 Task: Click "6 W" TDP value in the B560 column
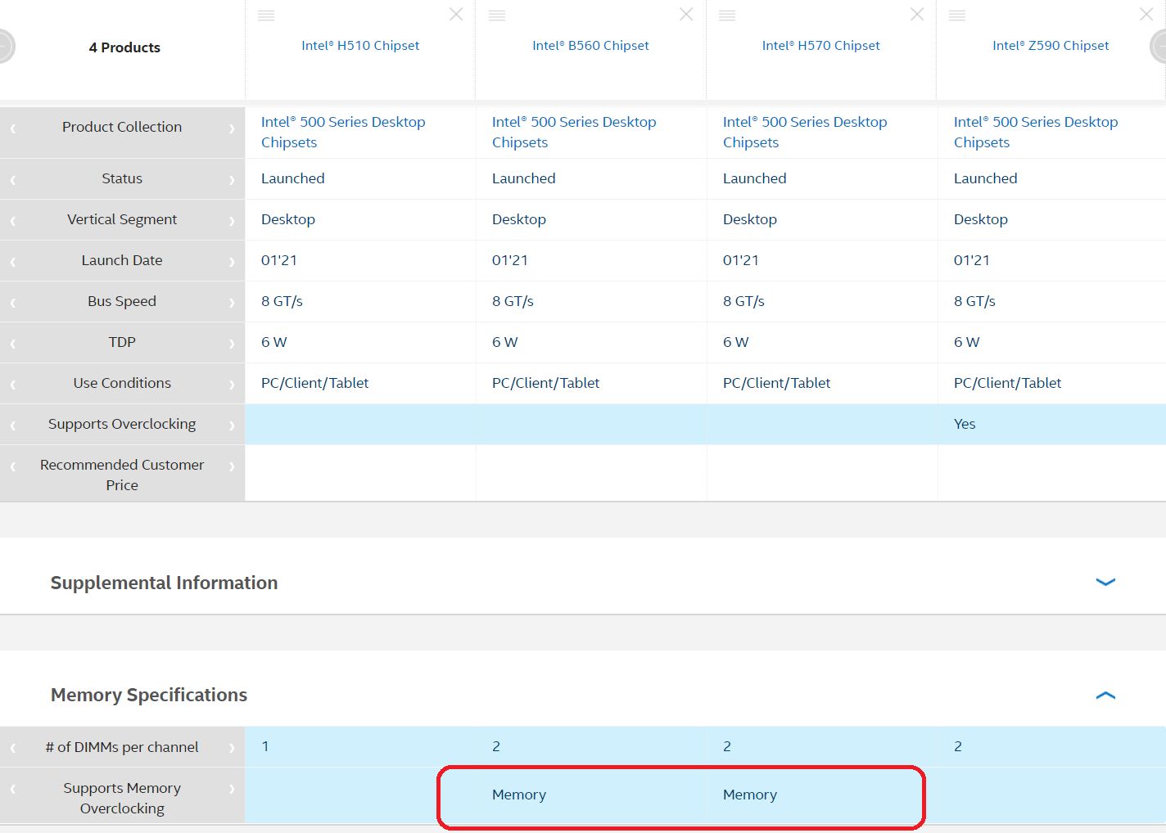click(x=505, y=342)
